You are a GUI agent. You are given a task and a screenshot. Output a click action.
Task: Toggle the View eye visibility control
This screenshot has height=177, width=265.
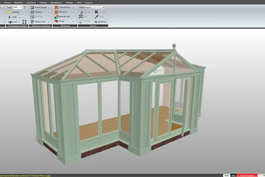(10, 21)
